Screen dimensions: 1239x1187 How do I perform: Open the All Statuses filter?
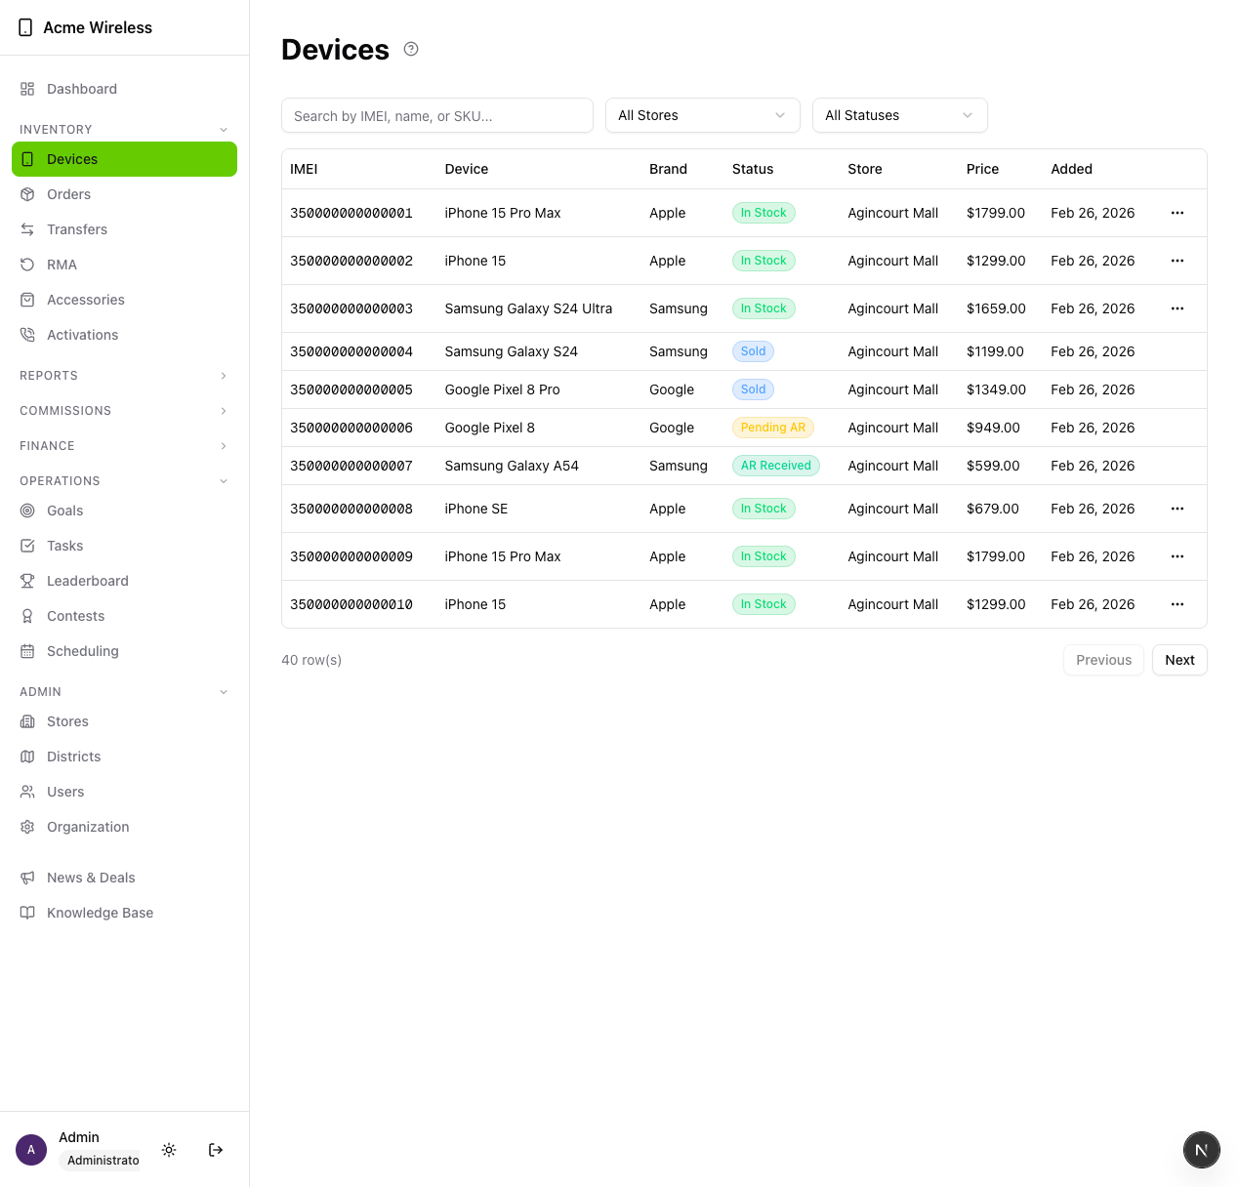click(x=899, y=115)
